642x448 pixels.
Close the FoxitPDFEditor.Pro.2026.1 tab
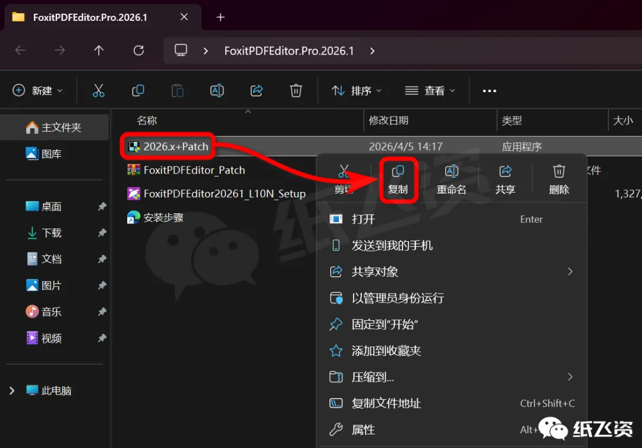pyautogui.click(x=184, y=17)
